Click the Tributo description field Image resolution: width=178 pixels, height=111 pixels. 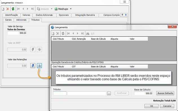[x=87, y=93]
